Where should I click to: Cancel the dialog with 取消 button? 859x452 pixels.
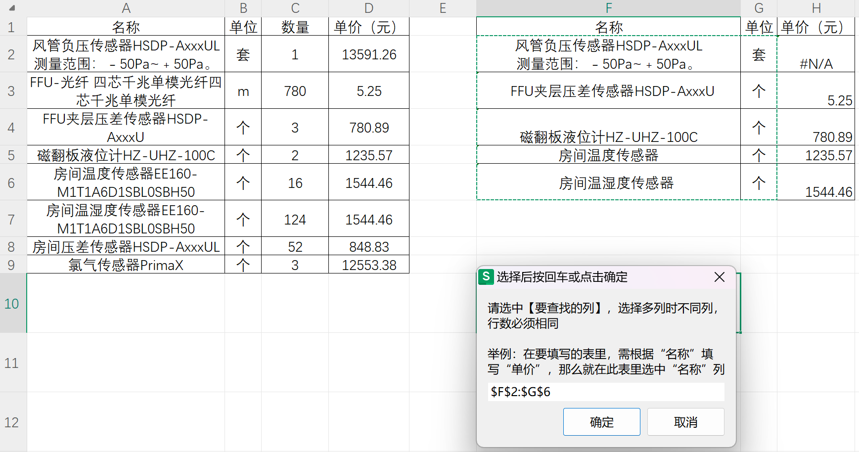click(686, 422)
